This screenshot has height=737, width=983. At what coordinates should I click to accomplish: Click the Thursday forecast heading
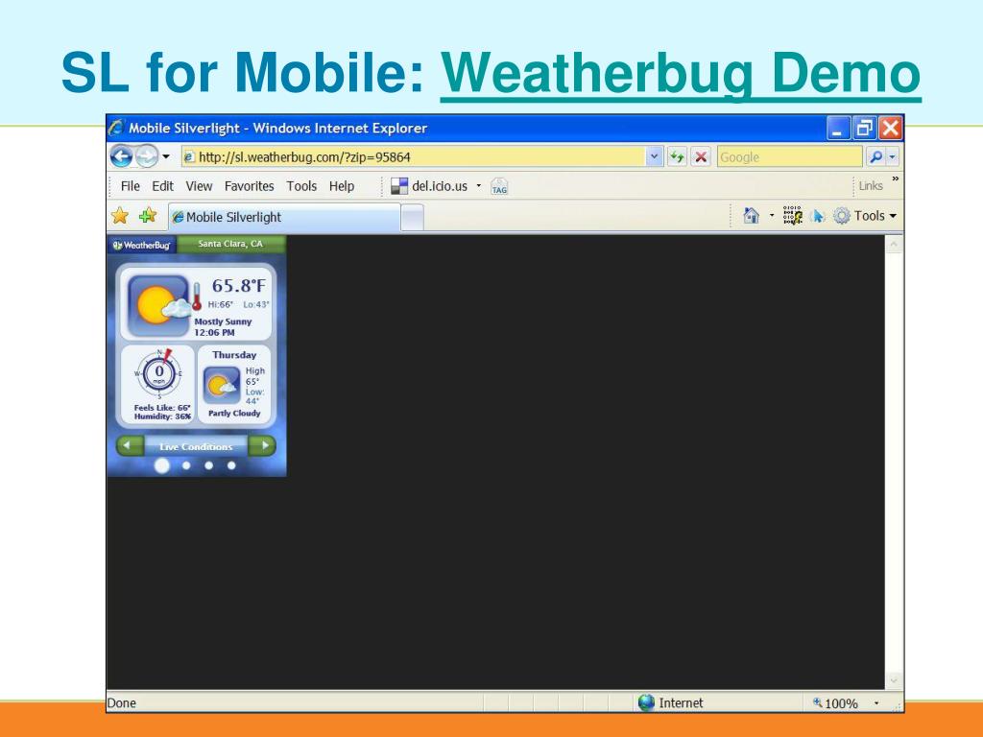(x=234, y=355)
